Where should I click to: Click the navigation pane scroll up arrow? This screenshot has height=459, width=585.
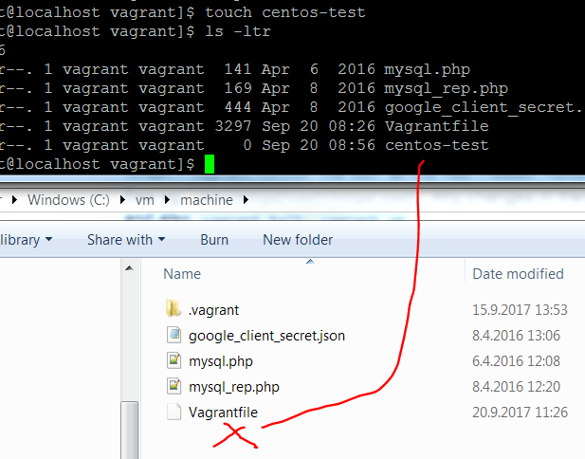coord(130,268)
